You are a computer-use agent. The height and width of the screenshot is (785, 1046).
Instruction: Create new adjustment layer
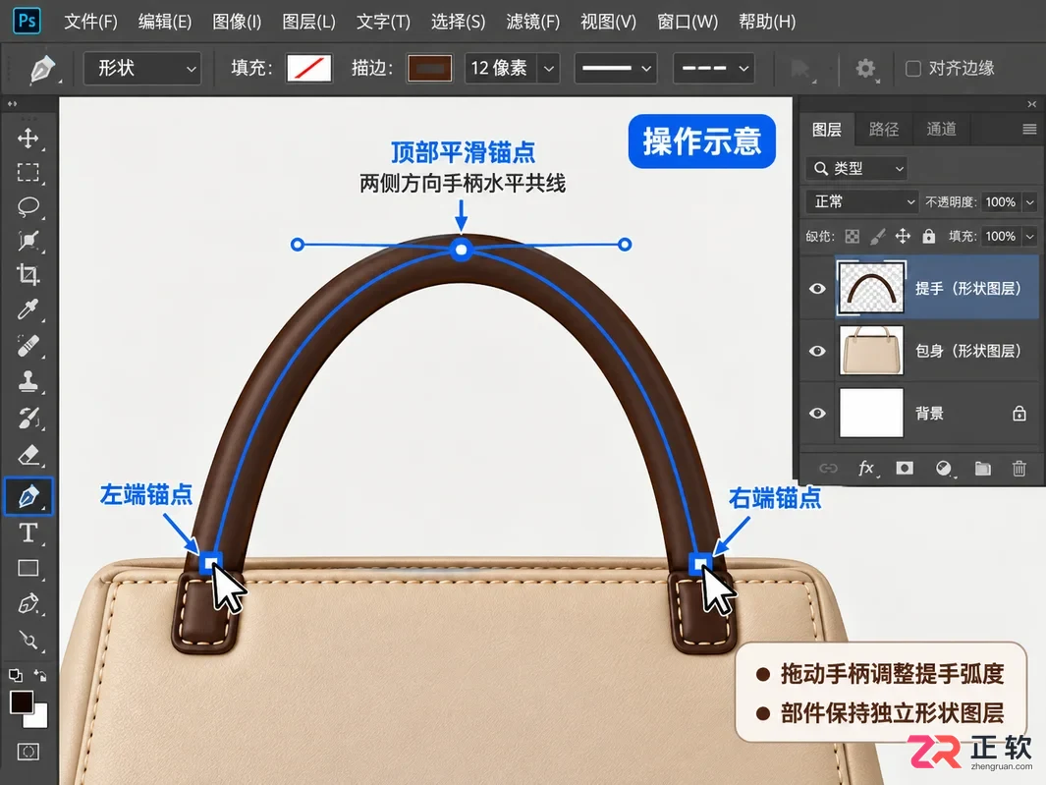[943, 469]
